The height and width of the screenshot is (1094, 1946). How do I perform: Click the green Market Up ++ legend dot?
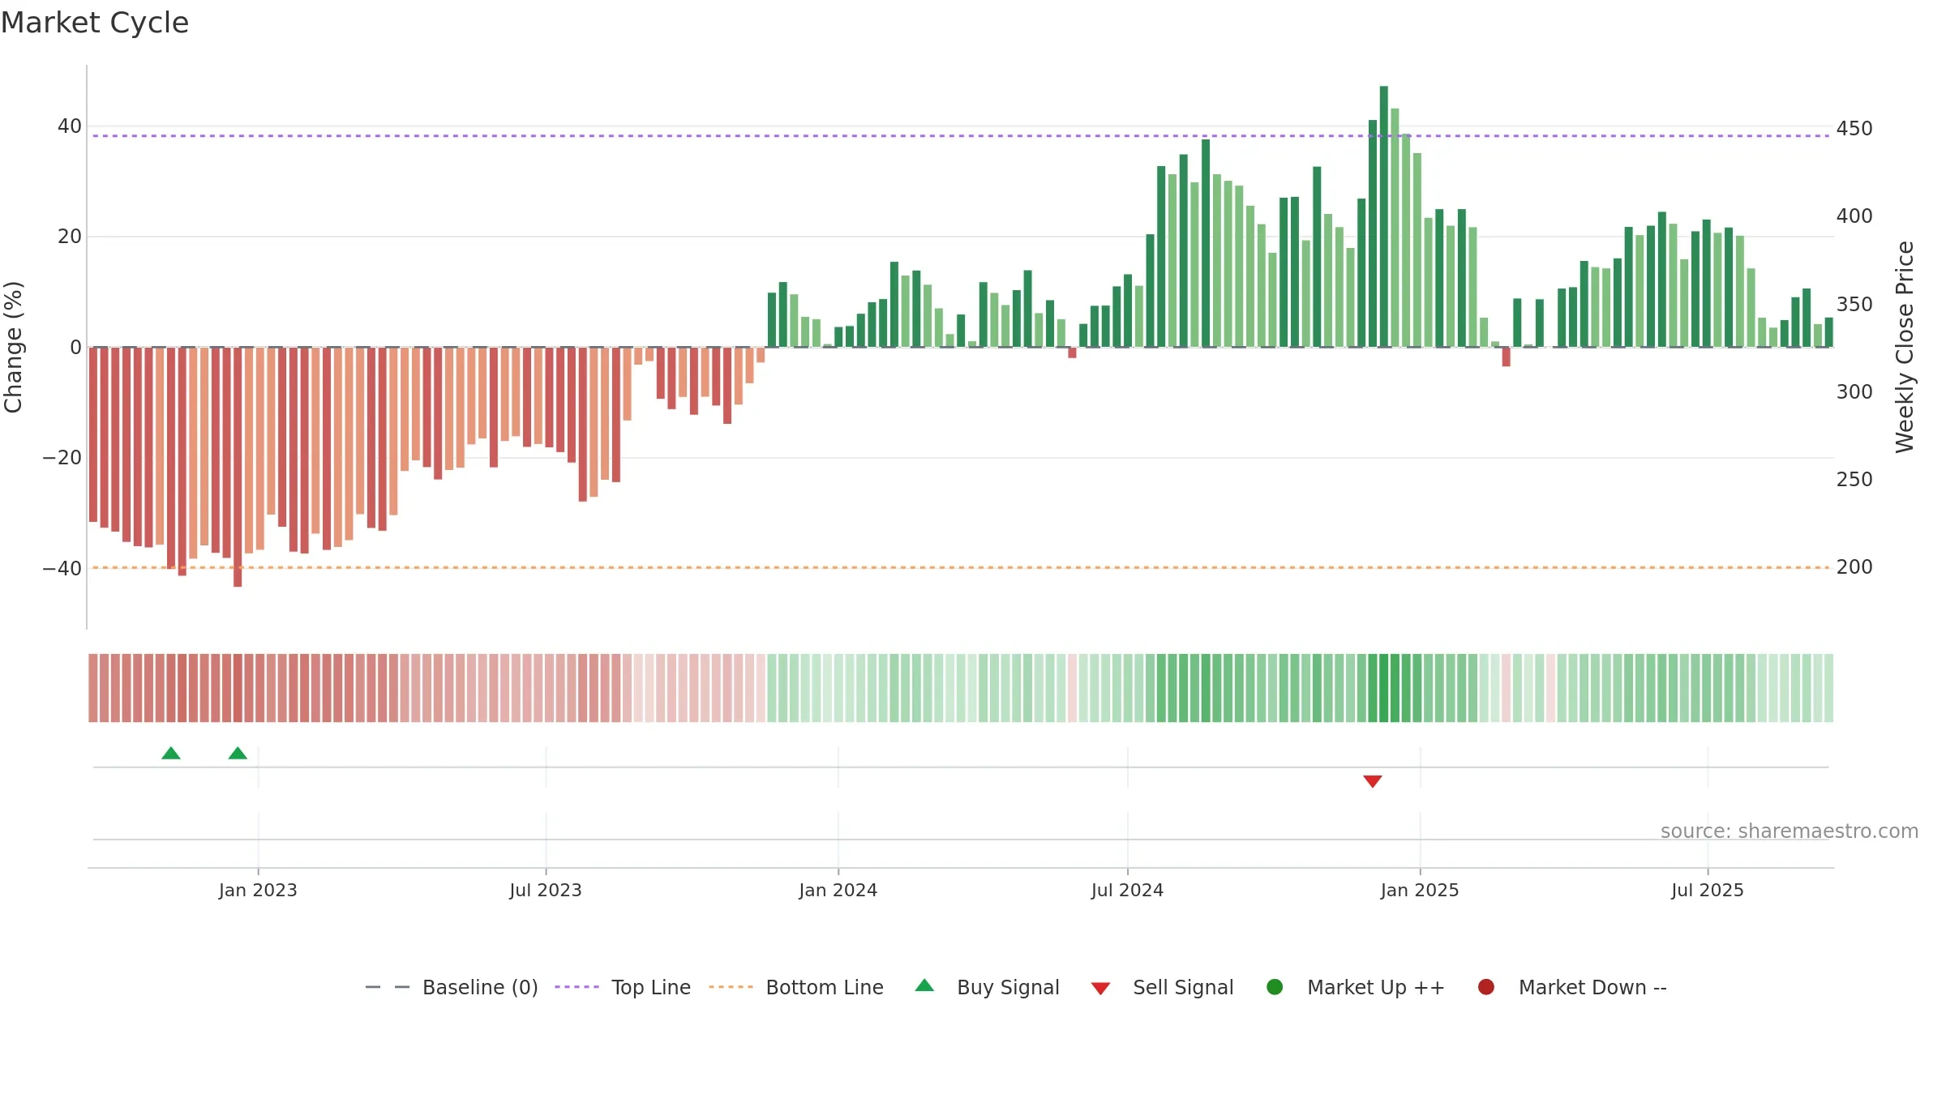1275,986
